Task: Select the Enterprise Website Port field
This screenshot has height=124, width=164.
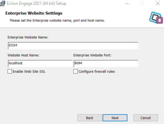Action: point(106,64)
